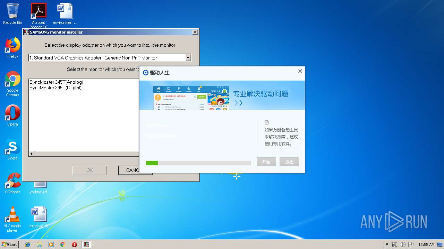
Task: Click the 12:55 AM taskbar clock
Action: pyautogui.click(x=426, y=245)
